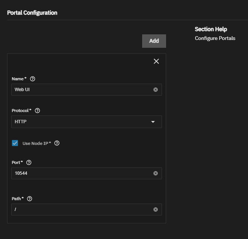The image size is (248, 239).
Task: Remove the portal entry with X icon
Action: [x=156, y=61]
